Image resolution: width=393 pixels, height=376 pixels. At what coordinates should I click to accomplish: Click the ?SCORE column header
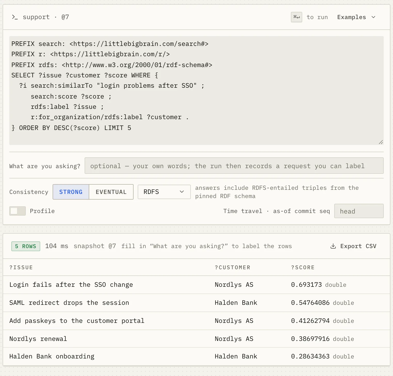coord(303,267)
